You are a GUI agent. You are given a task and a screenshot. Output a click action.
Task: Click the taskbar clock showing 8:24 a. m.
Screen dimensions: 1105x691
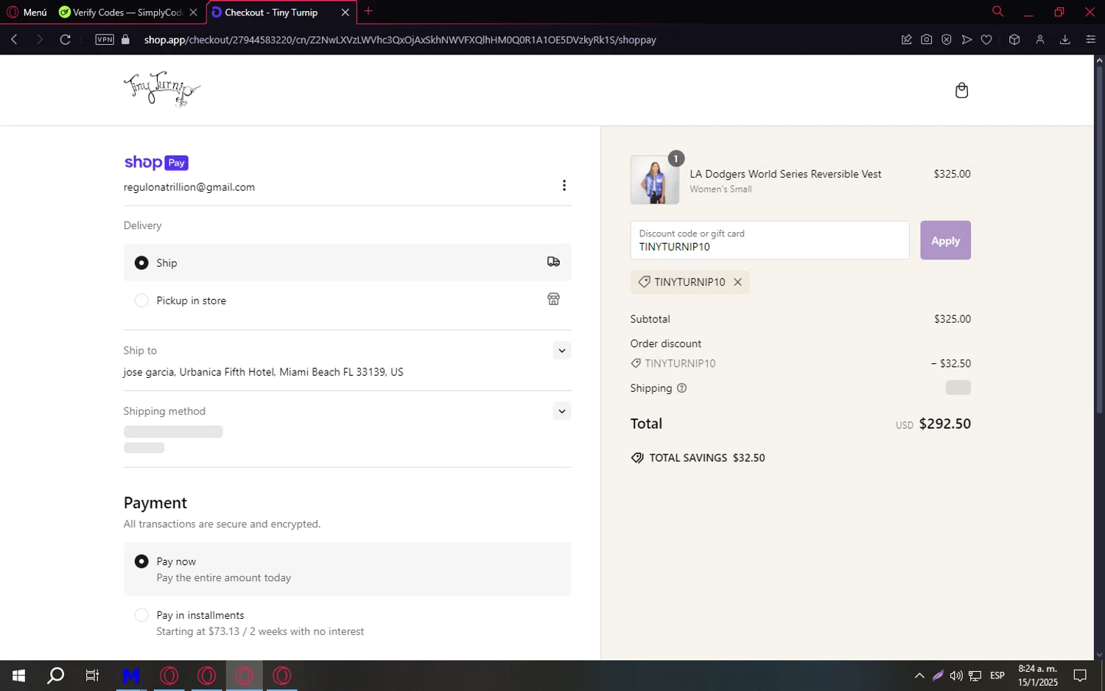click(x=1037, y=676)
